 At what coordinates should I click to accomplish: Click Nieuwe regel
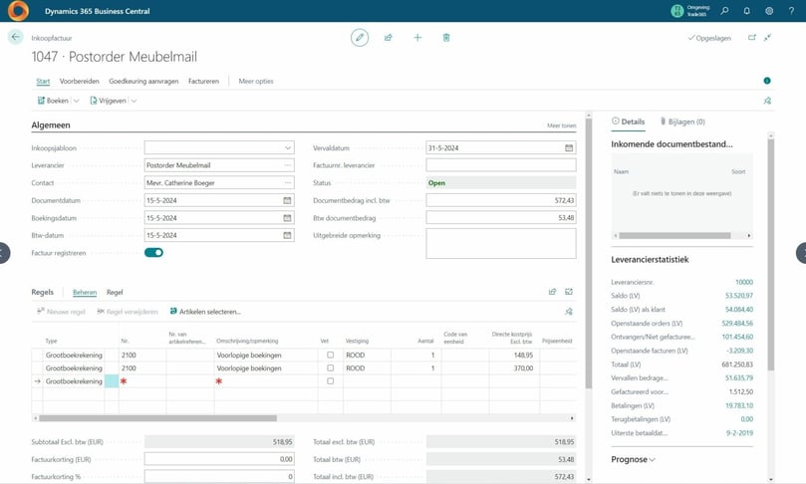[x=61, y=312]
